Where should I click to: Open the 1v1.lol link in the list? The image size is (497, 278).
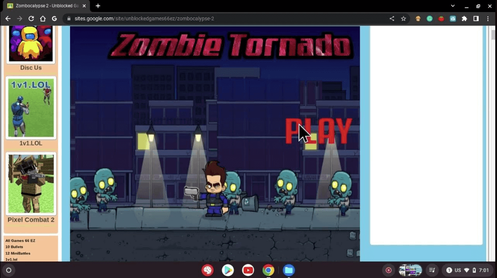12,259
